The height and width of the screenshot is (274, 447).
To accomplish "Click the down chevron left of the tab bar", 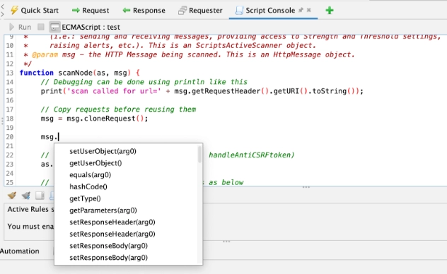I will pos(2,14).
